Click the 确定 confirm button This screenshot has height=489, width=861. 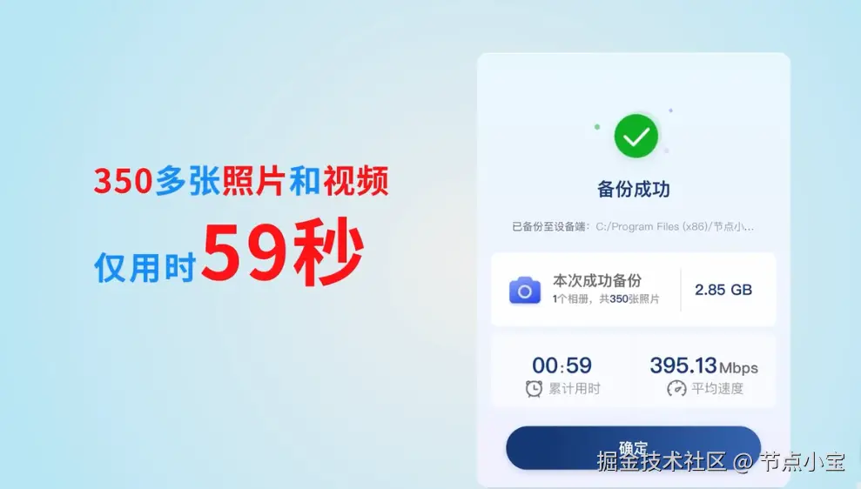633,448
